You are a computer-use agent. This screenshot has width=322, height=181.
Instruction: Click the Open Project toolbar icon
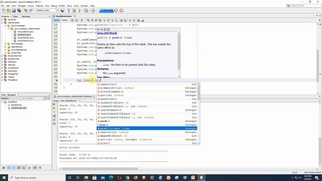click(x=14, y=11)
